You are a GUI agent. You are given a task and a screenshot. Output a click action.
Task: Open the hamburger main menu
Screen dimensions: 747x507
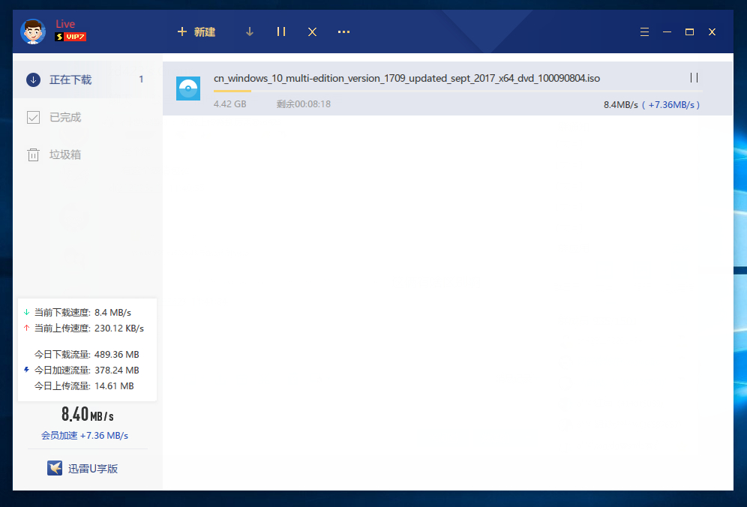[x=644, y=31]
